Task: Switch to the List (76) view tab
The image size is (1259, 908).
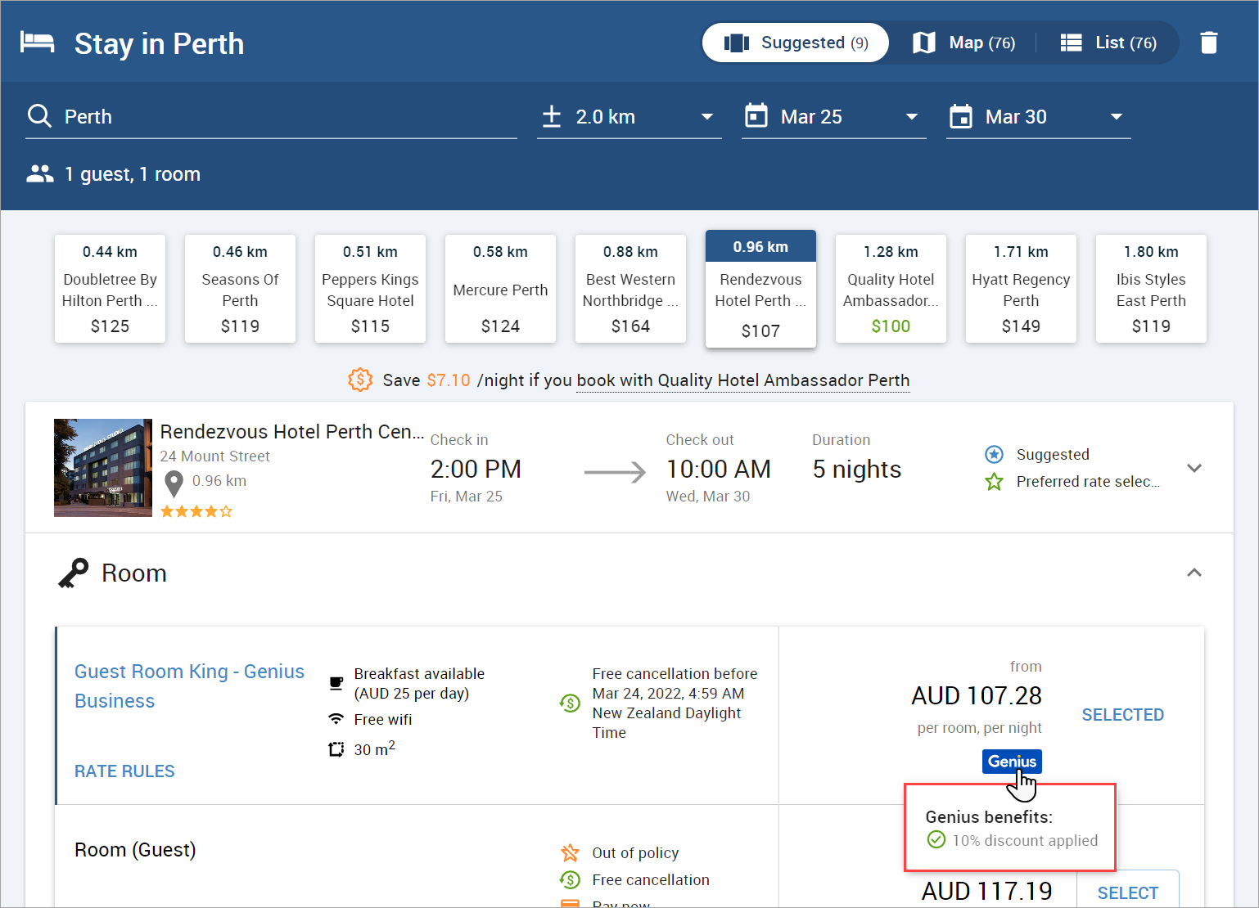Action: click(1108, 43)
